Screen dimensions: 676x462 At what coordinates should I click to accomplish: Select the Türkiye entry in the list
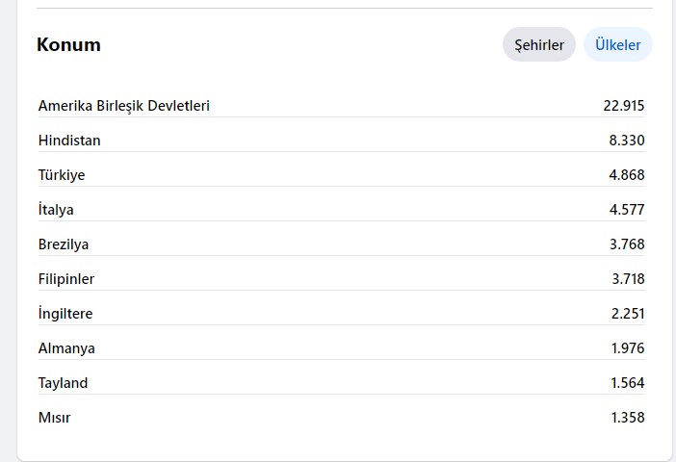(x=62, y=174)
